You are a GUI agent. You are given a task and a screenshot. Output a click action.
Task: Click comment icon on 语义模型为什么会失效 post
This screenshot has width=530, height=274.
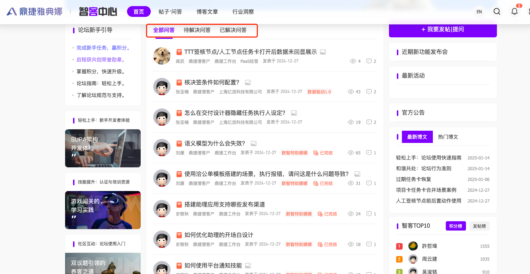click(369, 153)
